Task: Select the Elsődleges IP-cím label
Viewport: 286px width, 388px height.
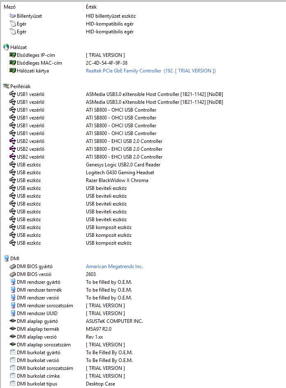Action: (36, 55)
